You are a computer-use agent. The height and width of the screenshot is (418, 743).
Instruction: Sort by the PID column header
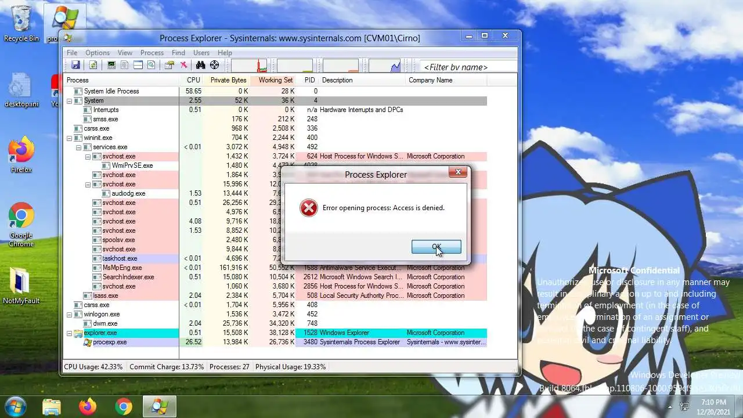point(308,80)
